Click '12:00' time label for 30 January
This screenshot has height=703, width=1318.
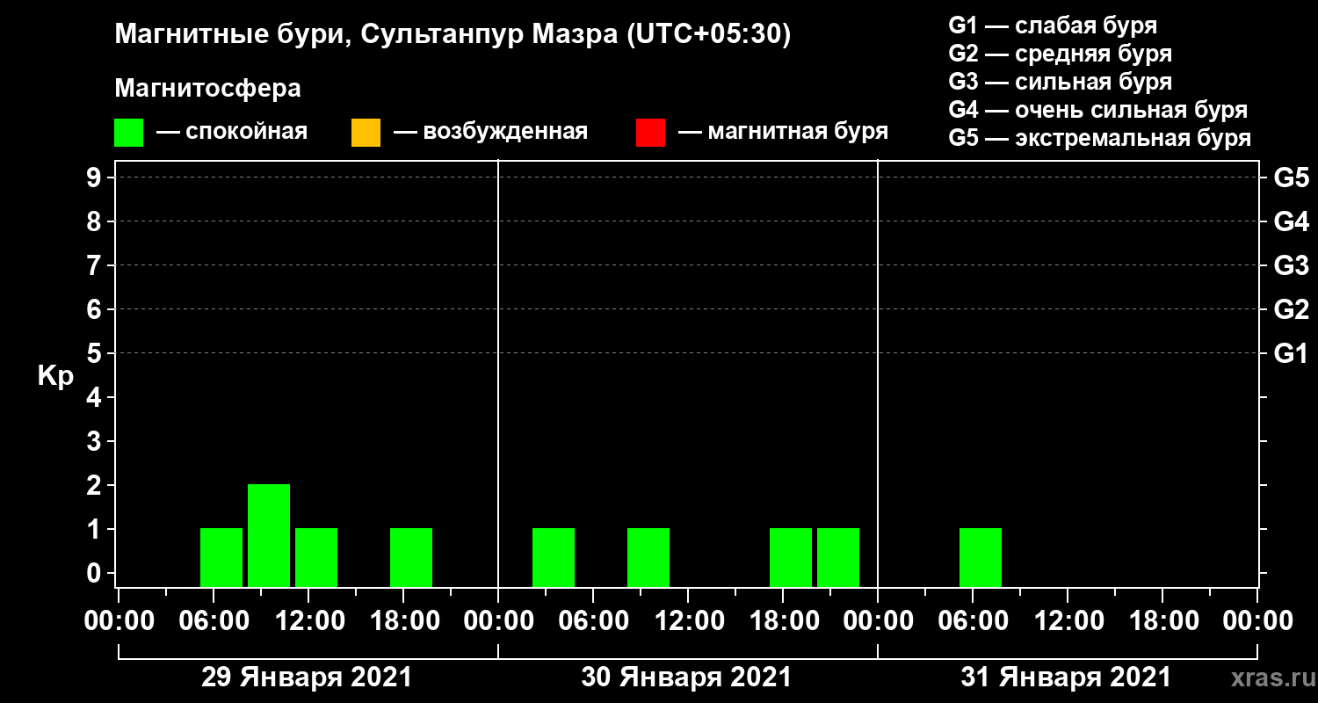[x=688, y=621]
